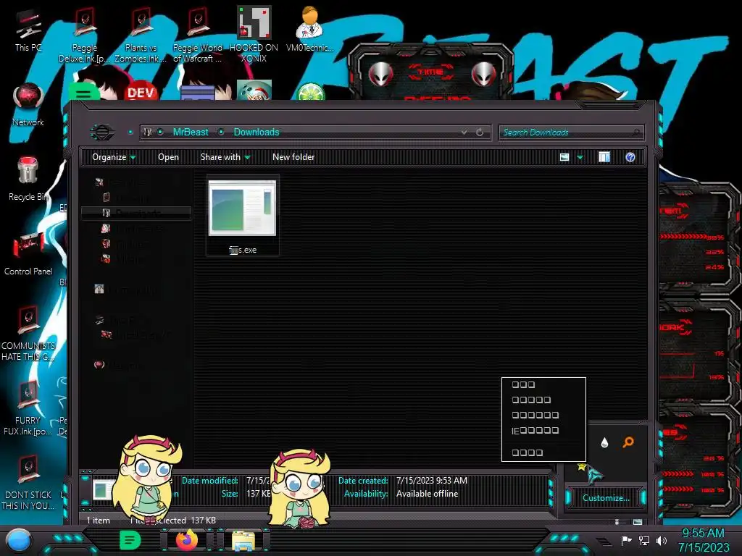
Task: Open the clock showing 9:55 AM
Action: click(x=703, y=540)
